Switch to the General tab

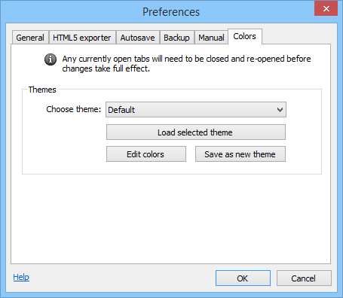[x=30, y=38]
